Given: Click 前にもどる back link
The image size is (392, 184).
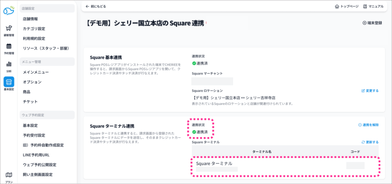Looking at the screenshot, I should (x=96, y=6).
